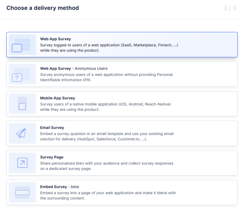Click the description about surveying logged-in users
Image resolution: width=243 pixels, height=212 pixels.
(109, 48)
